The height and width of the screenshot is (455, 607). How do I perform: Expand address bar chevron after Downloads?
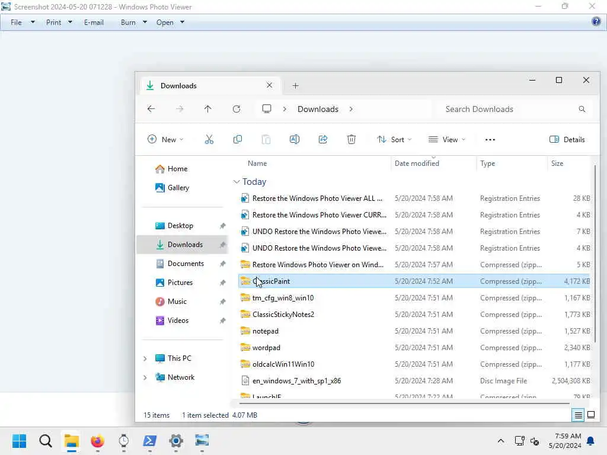tap(351, 109)
